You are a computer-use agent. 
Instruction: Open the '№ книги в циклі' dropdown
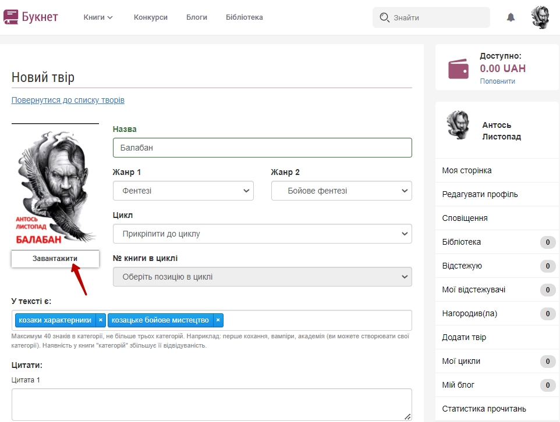pyautogui.click(x=263, y=277)
